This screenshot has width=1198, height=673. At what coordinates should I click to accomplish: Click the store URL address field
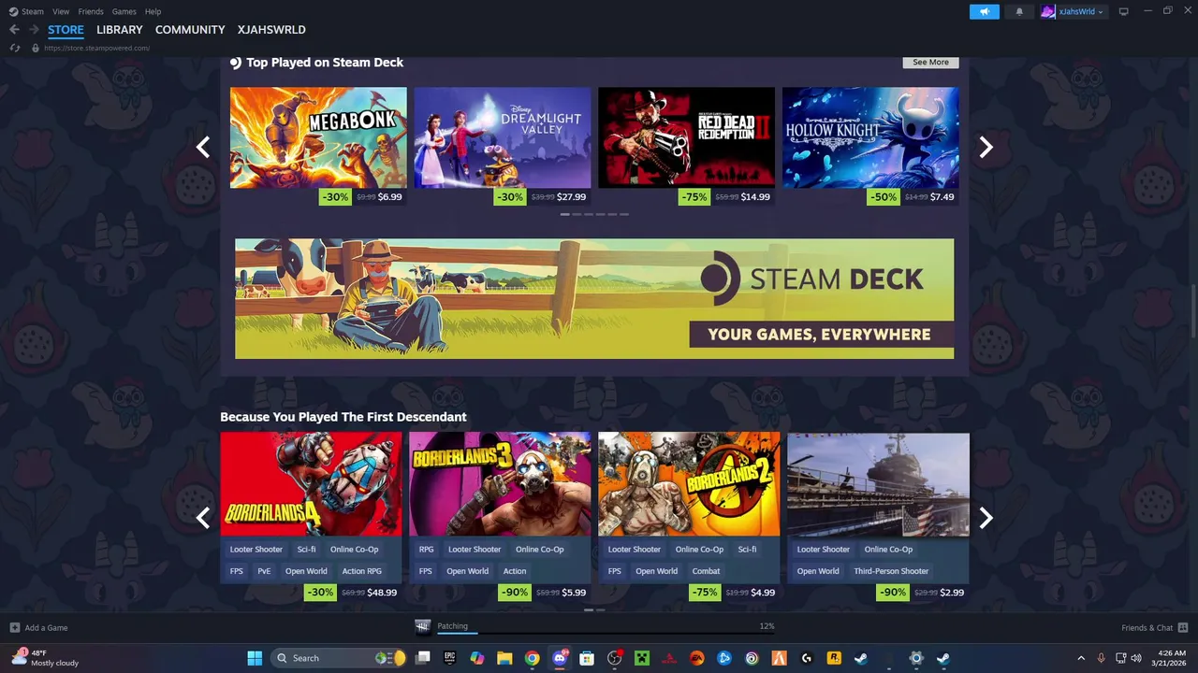(x=96, y=48)
